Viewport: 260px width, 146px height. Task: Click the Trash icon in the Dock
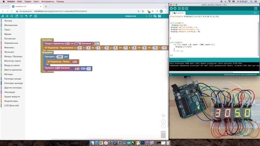point(168,143)
